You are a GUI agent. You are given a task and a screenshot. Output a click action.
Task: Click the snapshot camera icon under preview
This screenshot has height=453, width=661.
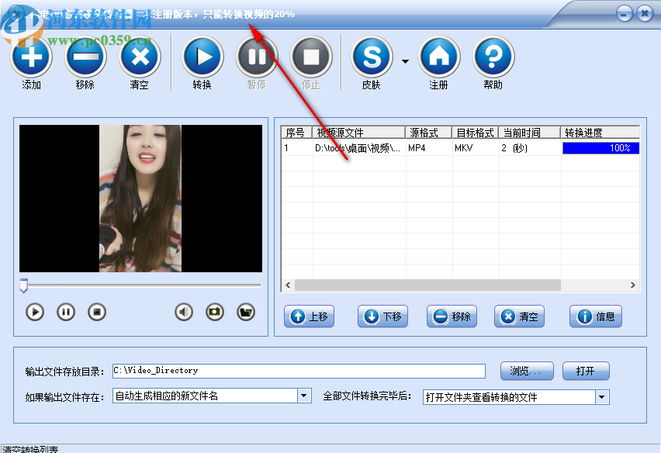click(216, 312)
